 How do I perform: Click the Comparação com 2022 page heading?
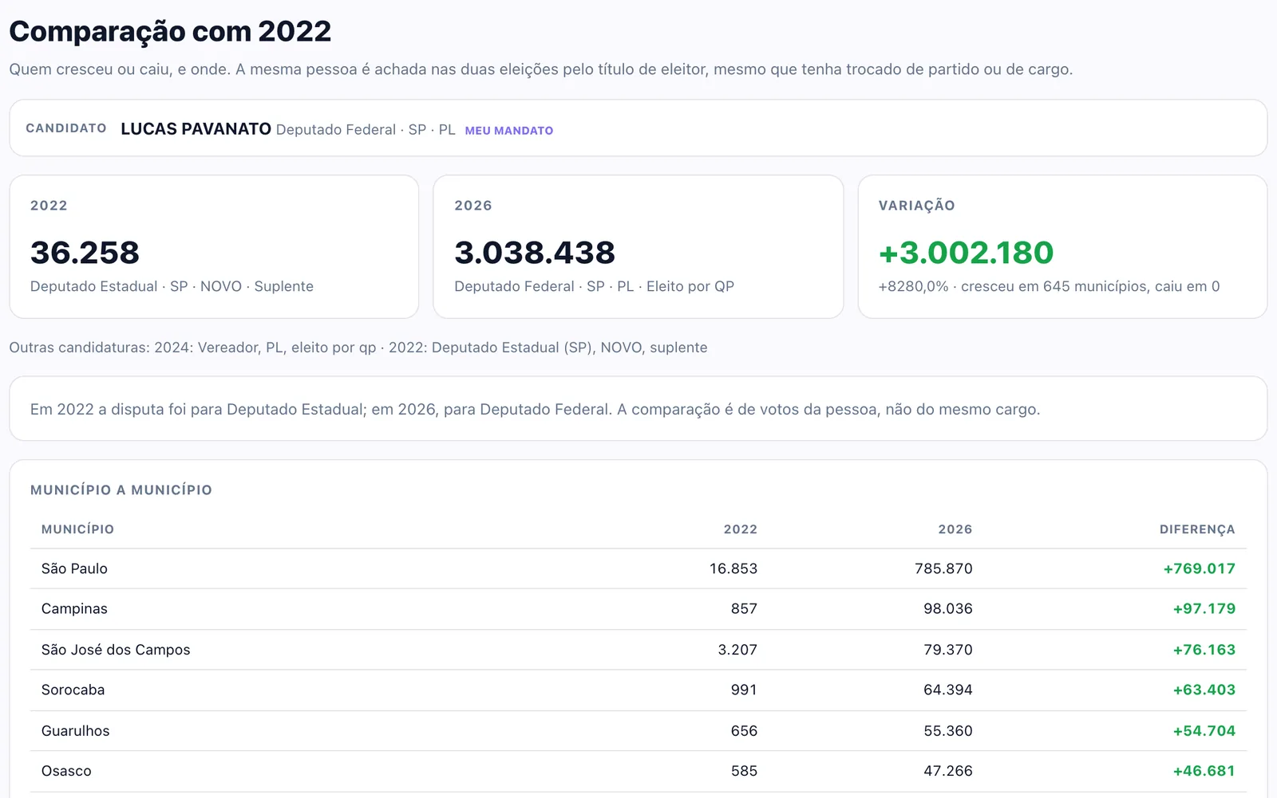click(170, 31)
